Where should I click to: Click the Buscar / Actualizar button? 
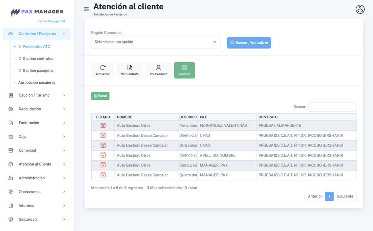249,43
